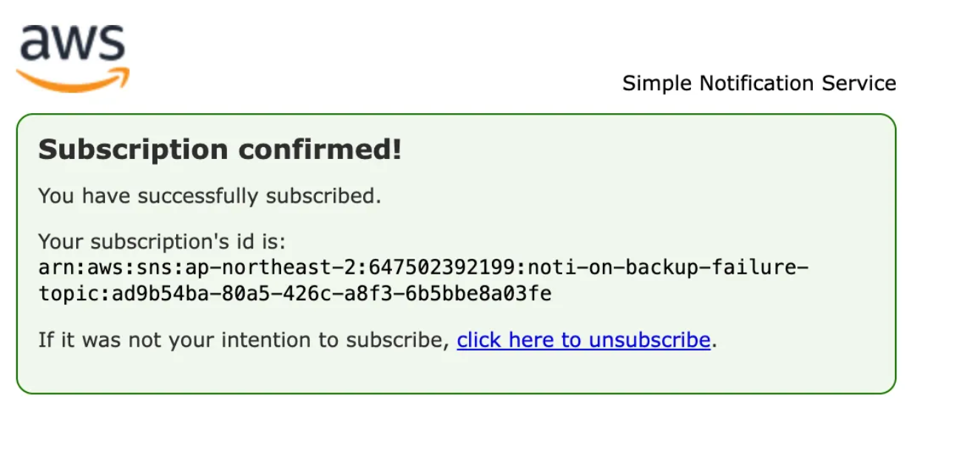This screenshot has height=454, width=969.
Task: Click the word unsubscribe in the link
Action: coord(647,340)
